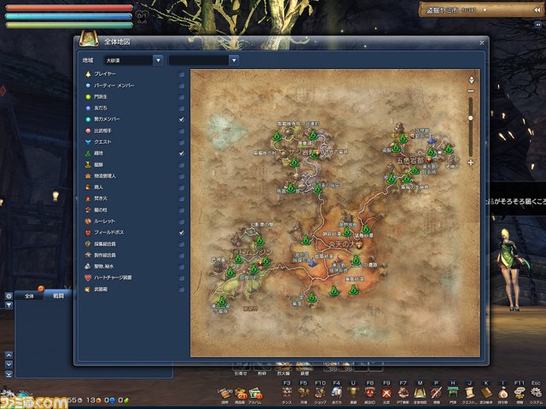546x409 pixels.
Task: Open the F7 party search icon
Action: click(x=403, y=394)
